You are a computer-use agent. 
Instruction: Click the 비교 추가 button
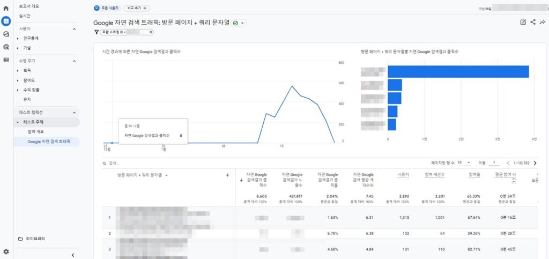coord(136,8)
